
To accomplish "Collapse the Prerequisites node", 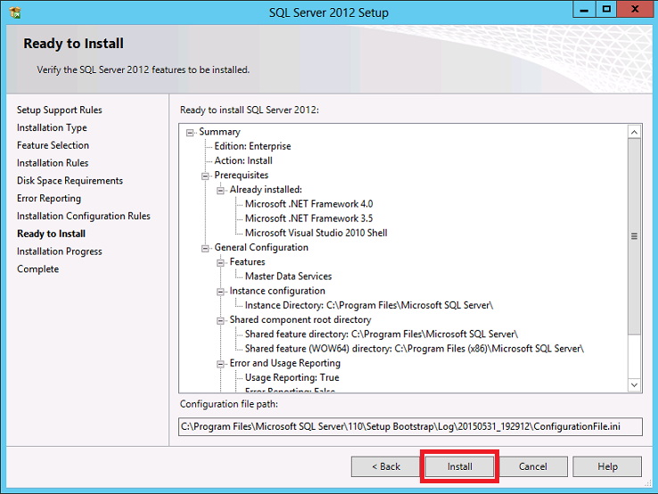I will tap(205, 176).
